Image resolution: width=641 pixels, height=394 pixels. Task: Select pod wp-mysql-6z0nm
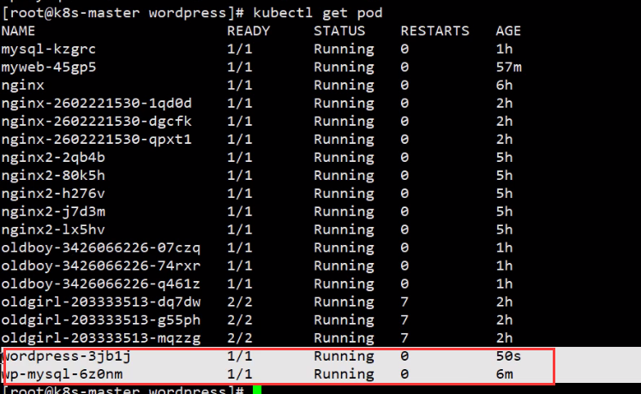click(x=62, y=374)
